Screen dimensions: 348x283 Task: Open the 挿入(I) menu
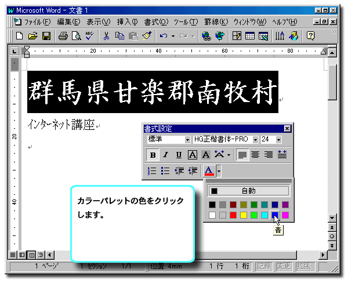pyautogui.click(x=127, y=22)
